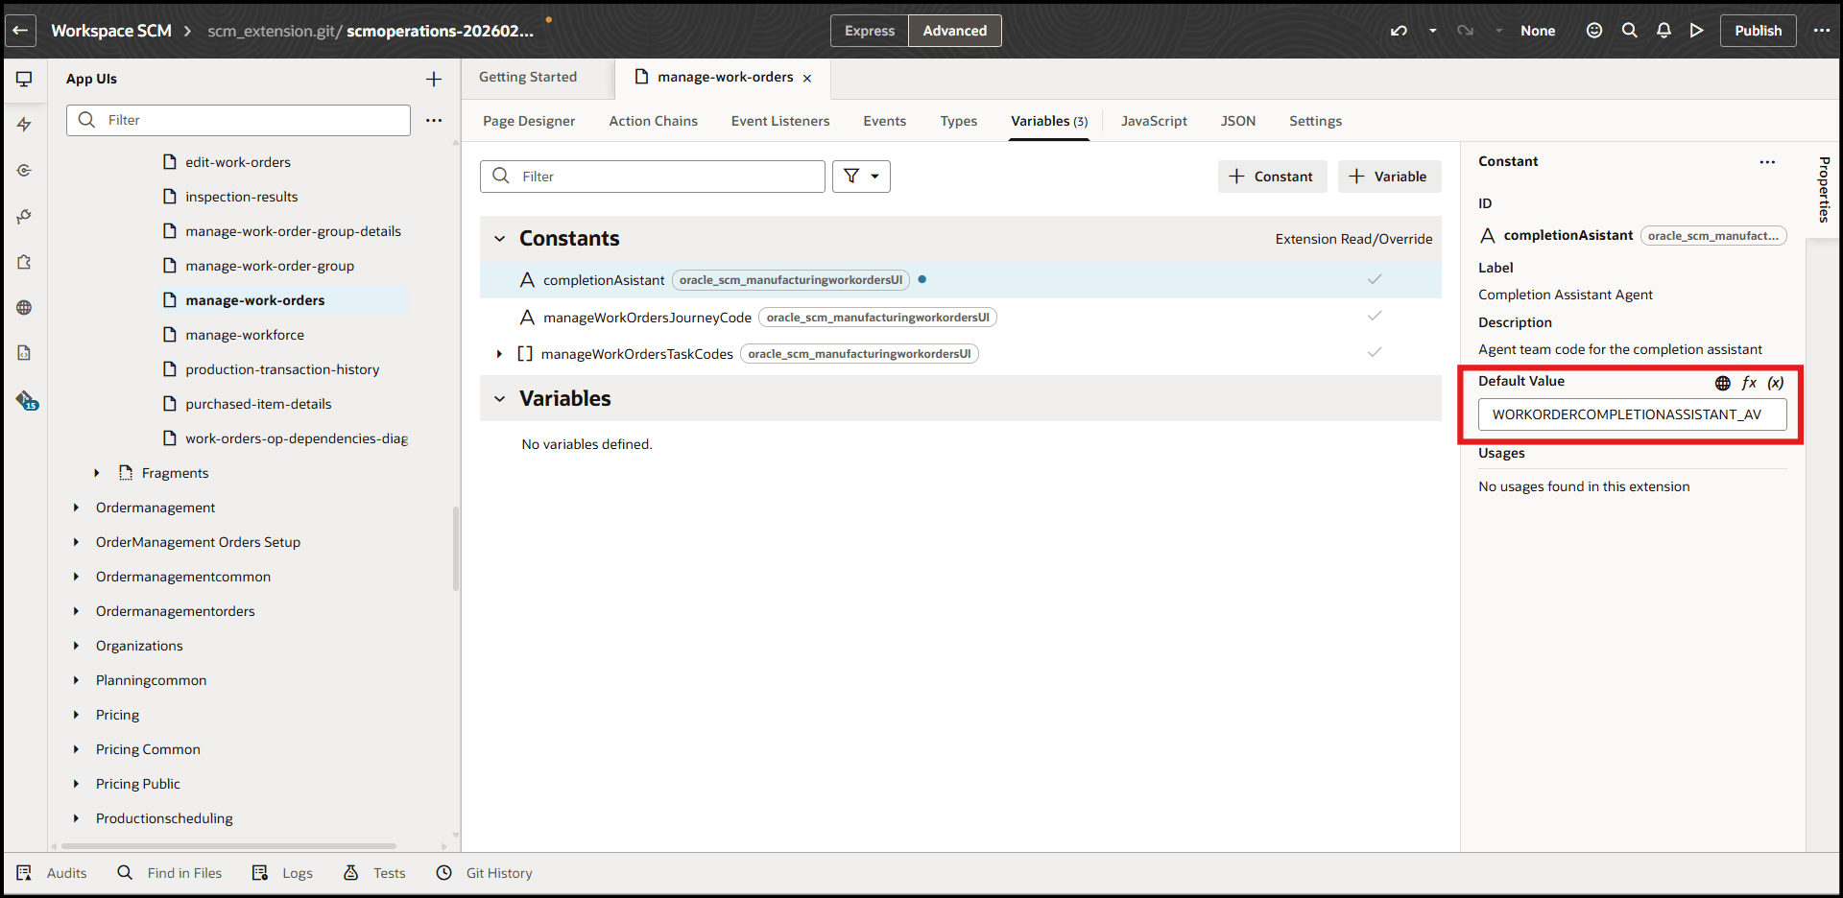
Task: Open the Translations globe sidebar icon
Action: pyautogui.click(x=24, y=308)
